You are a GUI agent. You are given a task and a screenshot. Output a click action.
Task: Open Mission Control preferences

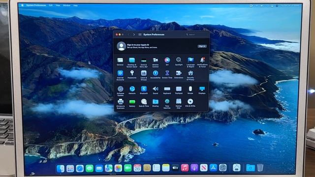point(156,62)
